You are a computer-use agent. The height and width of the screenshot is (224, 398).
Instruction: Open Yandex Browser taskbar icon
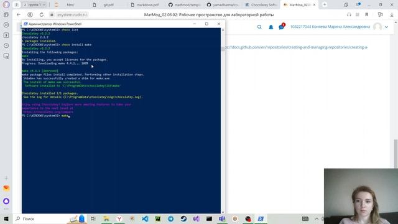[119, 218]
